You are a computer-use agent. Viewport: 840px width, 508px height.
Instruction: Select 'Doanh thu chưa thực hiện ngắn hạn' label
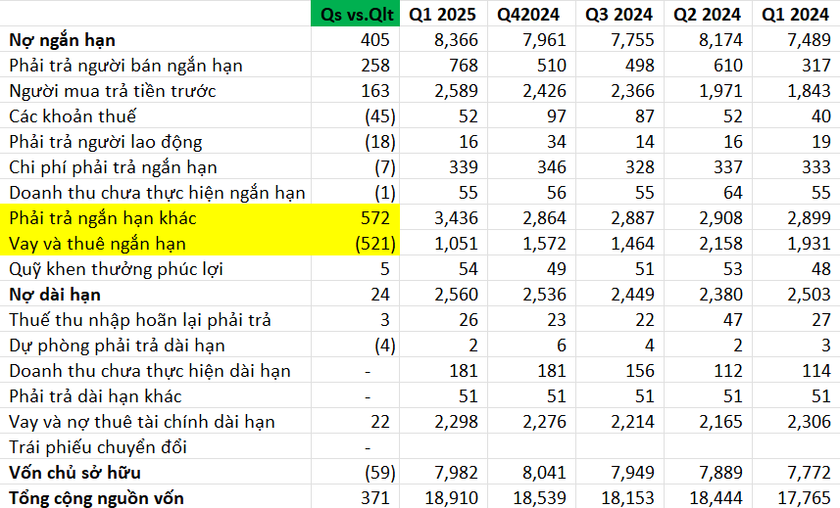coord(157,193)
